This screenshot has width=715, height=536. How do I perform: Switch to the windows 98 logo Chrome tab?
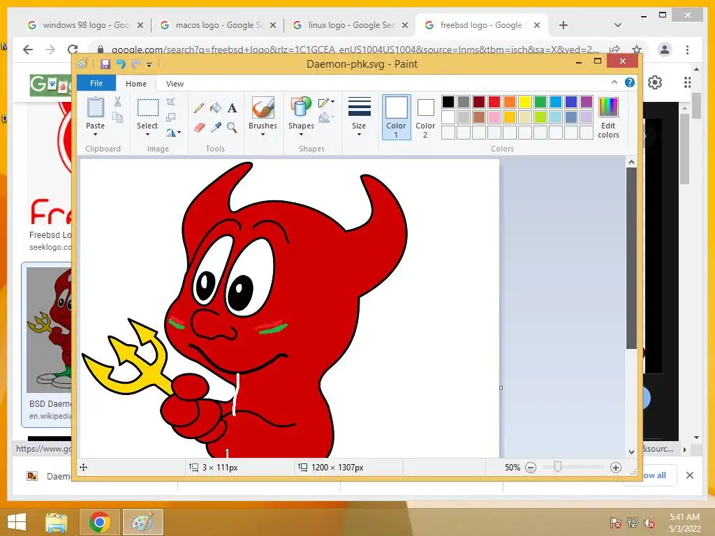[x=84, y=25]
